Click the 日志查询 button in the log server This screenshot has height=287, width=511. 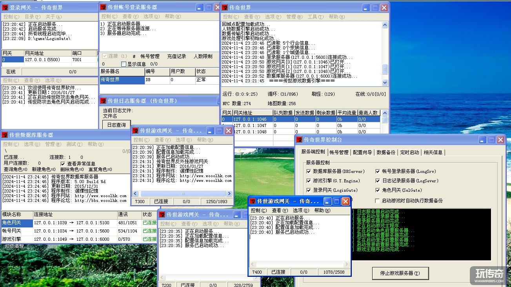pos(117,125)
